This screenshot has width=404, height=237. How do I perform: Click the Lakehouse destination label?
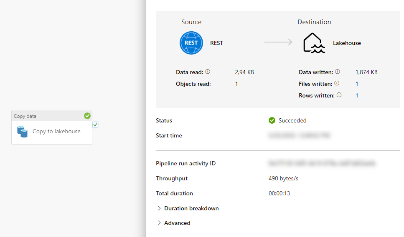point(347,43)
